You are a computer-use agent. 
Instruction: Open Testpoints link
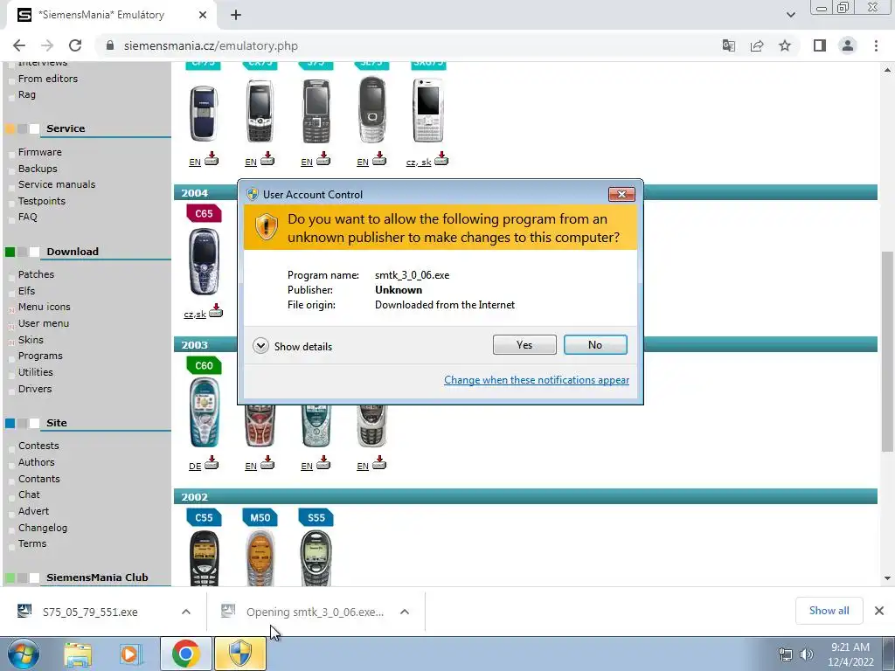(x=42, y=201)
